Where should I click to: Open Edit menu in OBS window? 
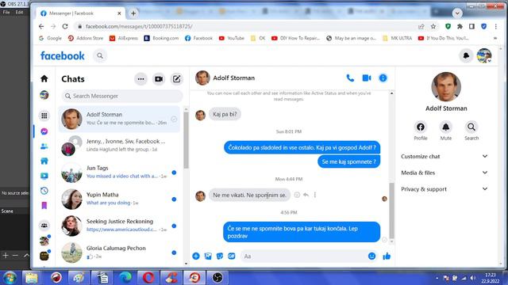point(19,13)
